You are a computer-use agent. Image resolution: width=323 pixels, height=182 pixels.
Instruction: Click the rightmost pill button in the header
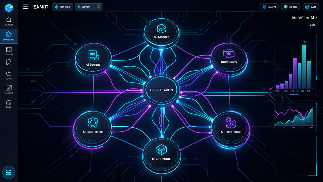click(311, 7)
